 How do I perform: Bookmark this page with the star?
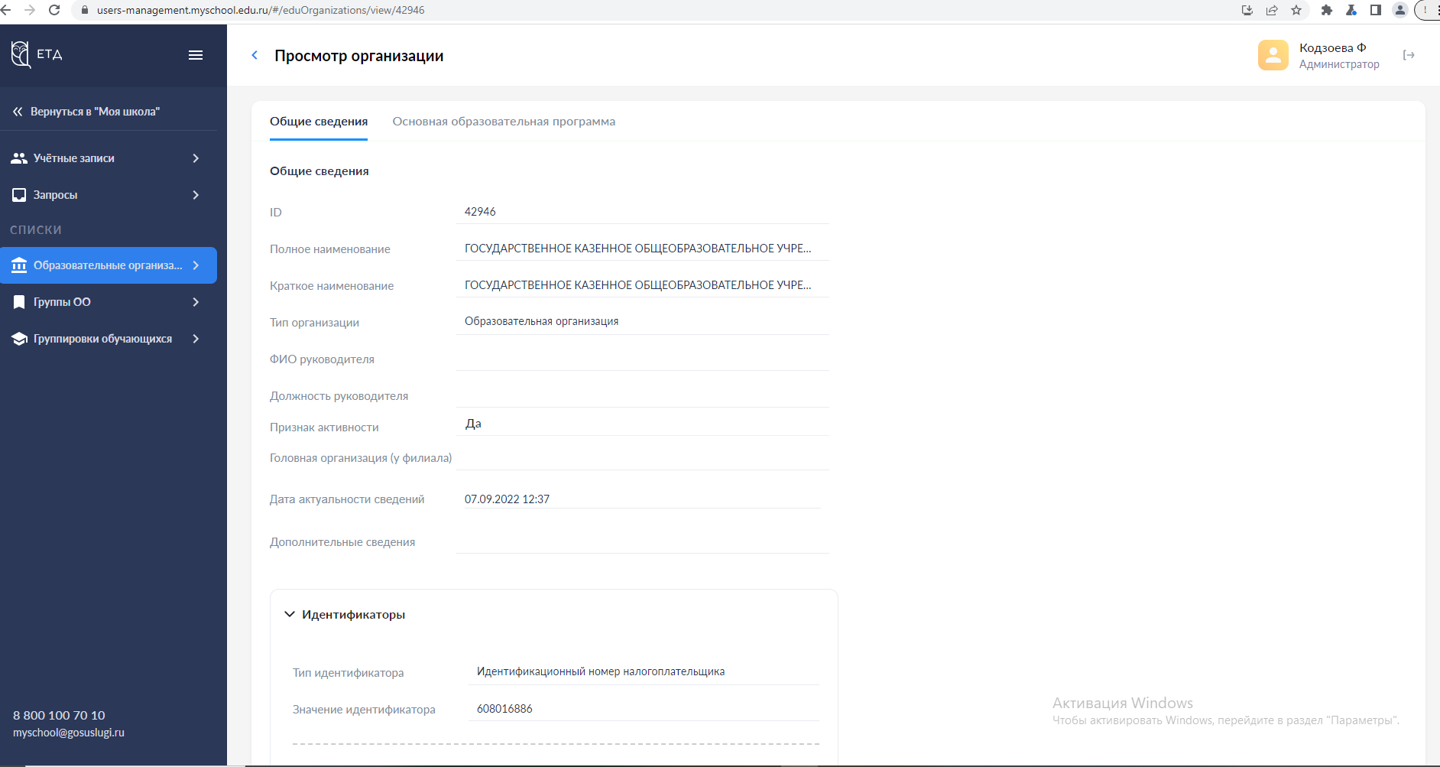point(1296,10)
